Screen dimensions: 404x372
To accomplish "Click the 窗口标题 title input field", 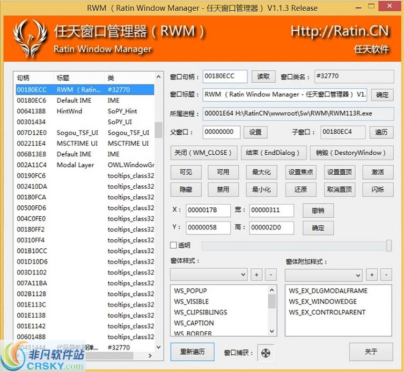I will 285,95.
